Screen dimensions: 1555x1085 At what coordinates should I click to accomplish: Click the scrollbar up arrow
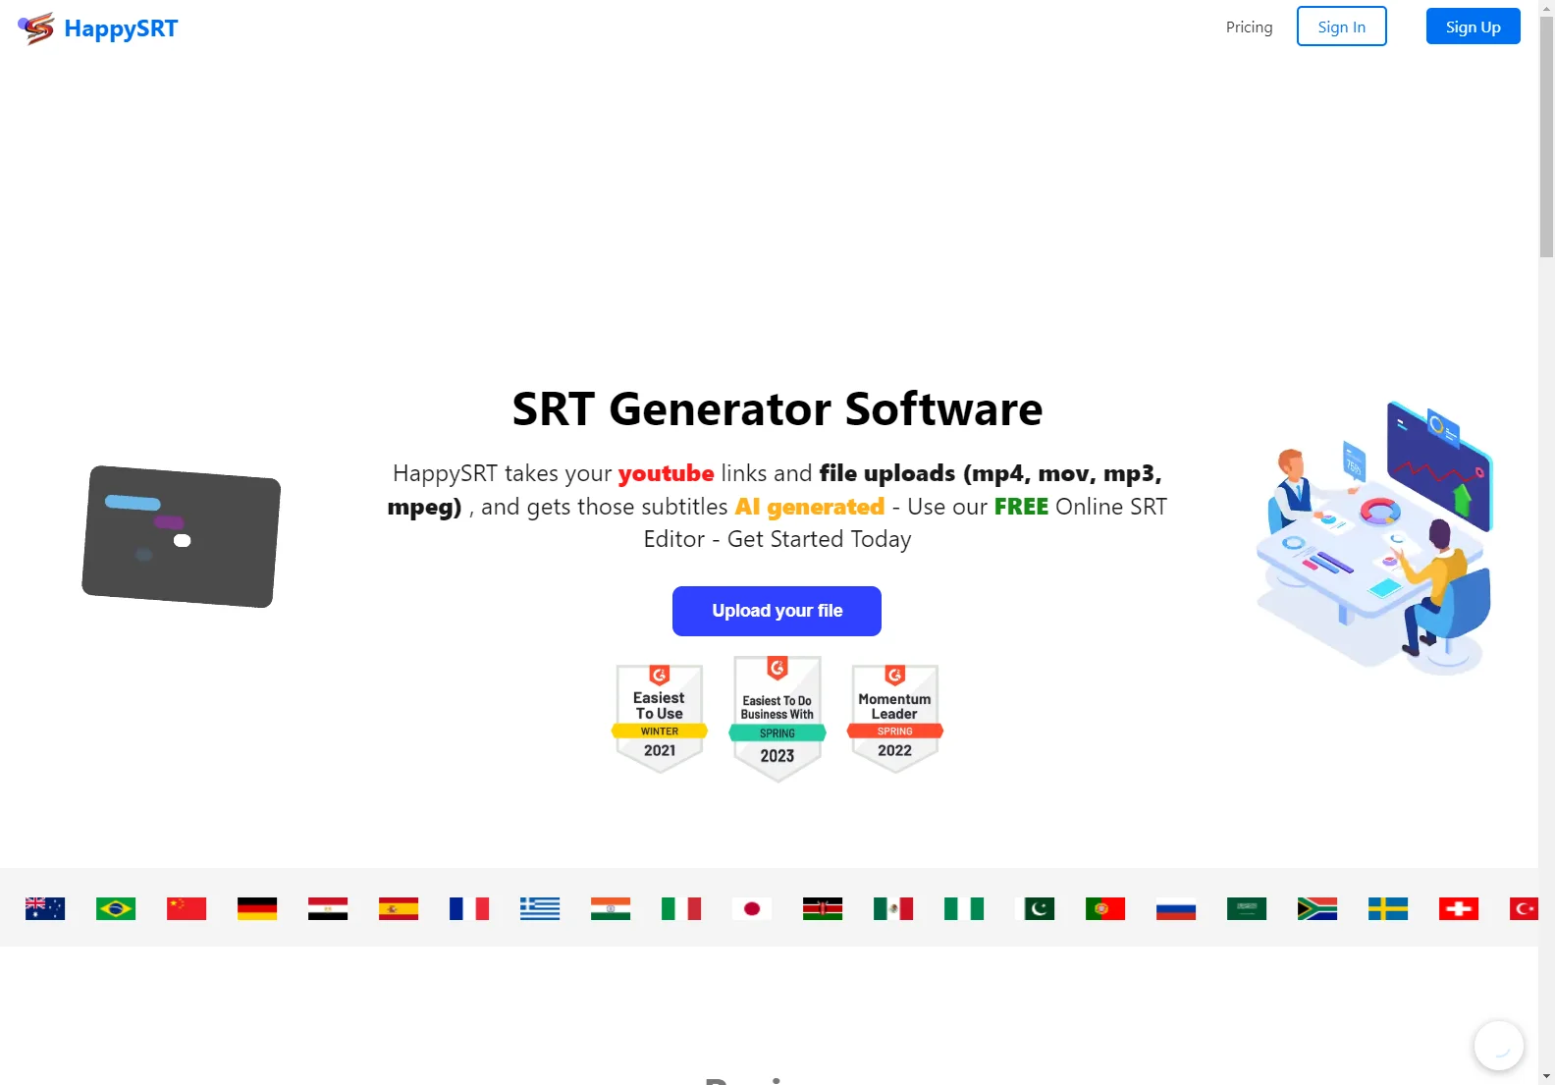(x=1546, y=8)
